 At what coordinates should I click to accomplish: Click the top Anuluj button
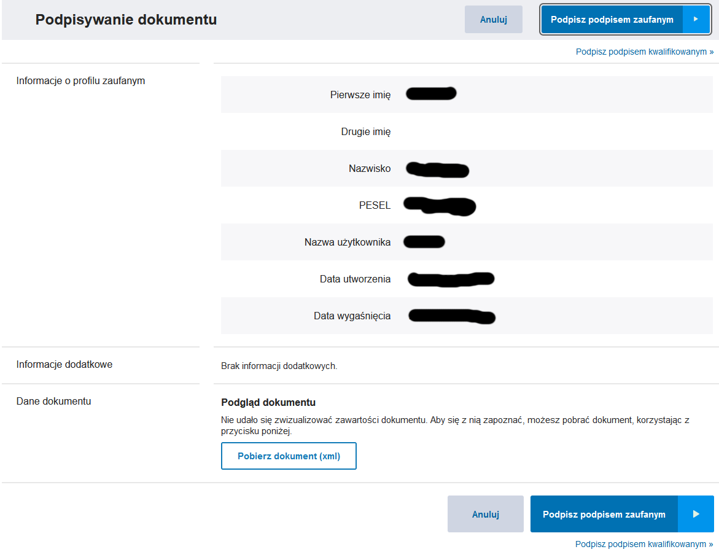point(494,20)
